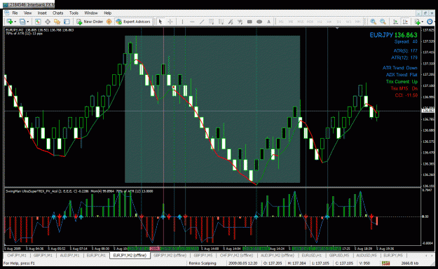Open the File menu

15,13
